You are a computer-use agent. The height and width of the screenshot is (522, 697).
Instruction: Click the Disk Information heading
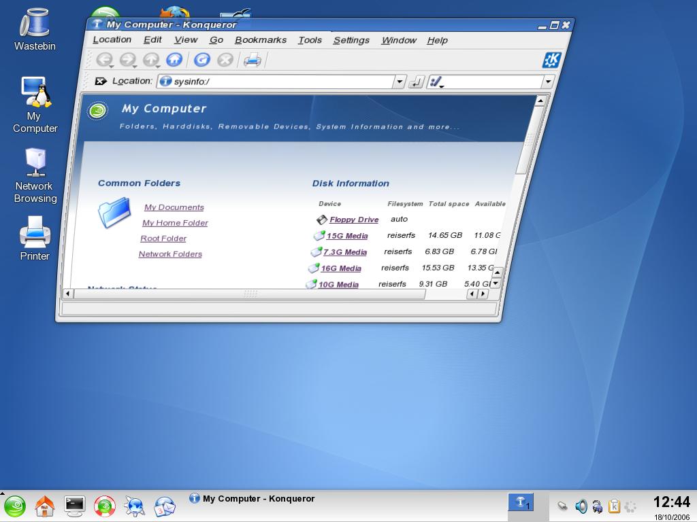[x=351, y=184]
